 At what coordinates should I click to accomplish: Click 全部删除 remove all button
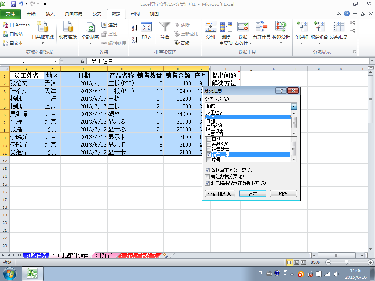[220, 194]
